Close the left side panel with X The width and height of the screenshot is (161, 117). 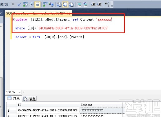pos(1,13)
